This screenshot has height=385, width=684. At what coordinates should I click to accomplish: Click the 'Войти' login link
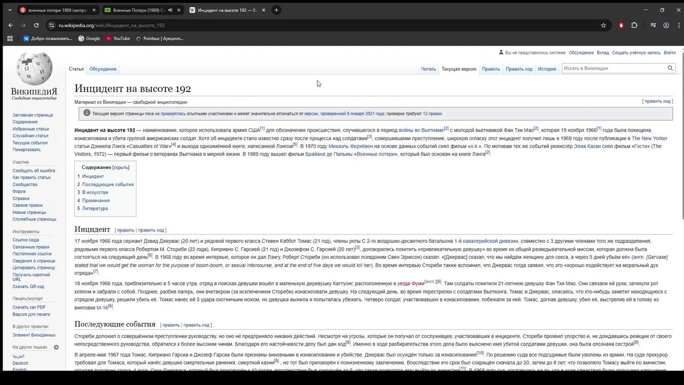click(670, 52)
